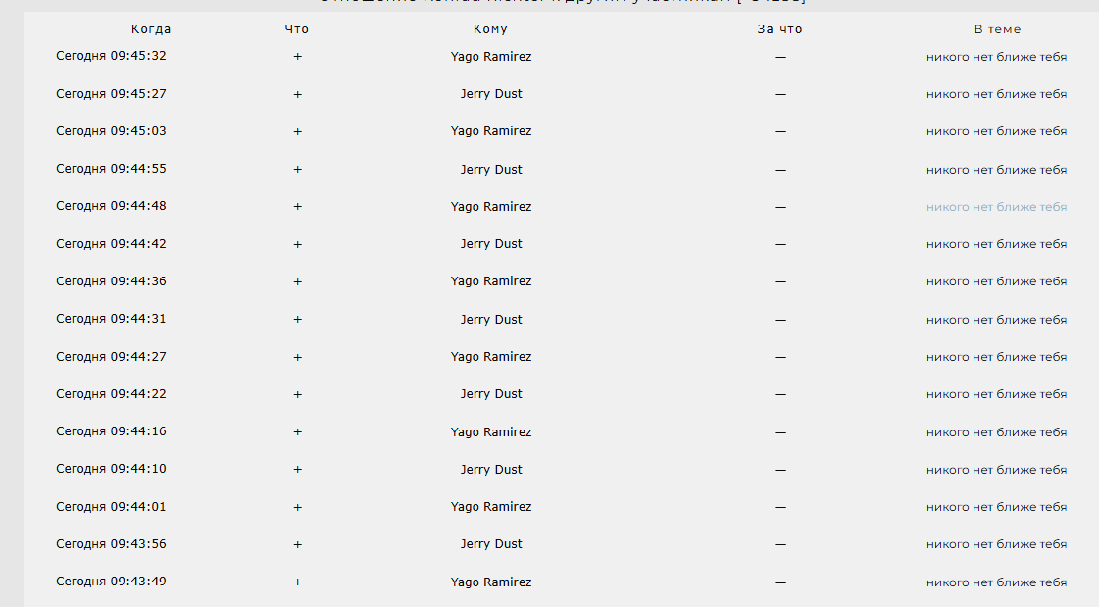Click Jerry Dust in the 09:44:31 row
This screenshot has height=607, width=1099.
490,319
